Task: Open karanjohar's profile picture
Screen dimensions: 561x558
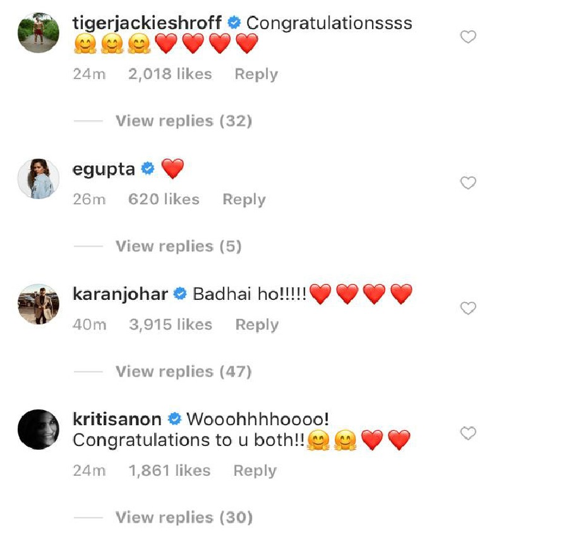Action: coord(39,304)
